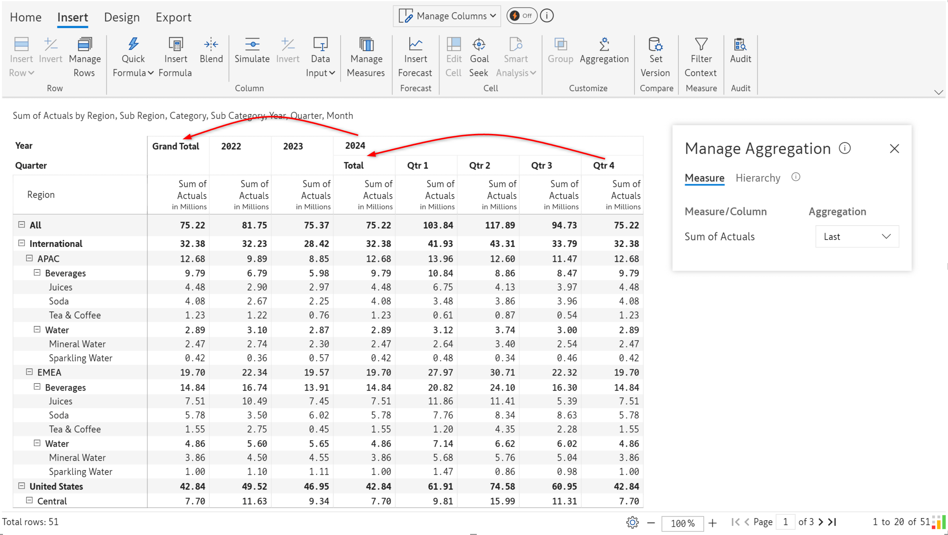
Task: Open Manage Rows
Action: coord(85,57)
